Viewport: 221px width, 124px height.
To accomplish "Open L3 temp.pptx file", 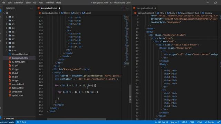I will pyautogui.click(x=18, y=62).
